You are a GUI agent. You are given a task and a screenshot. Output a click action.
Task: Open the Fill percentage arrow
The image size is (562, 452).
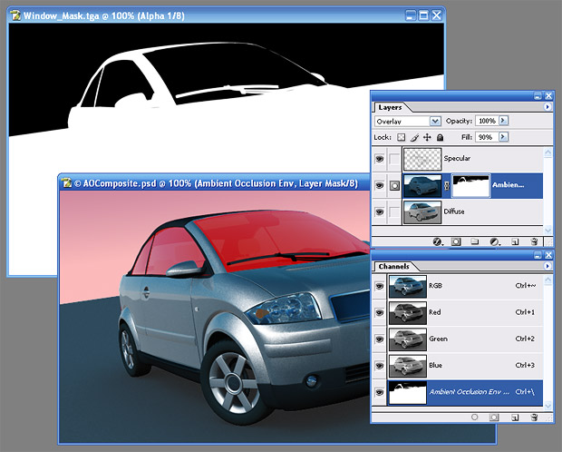(504, 137)
